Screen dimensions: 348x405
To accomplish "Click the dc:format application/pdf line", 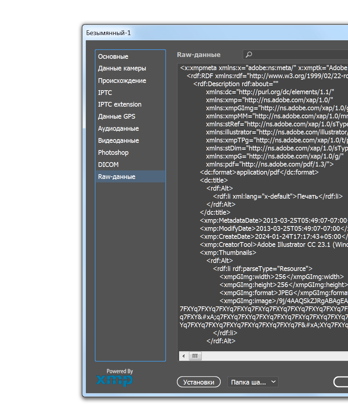I will point(259,172).
